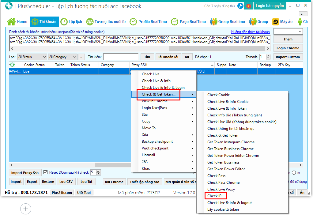Choose Check Live Proxy in submenu
This screenshot has width=313, height=215.
242,189
